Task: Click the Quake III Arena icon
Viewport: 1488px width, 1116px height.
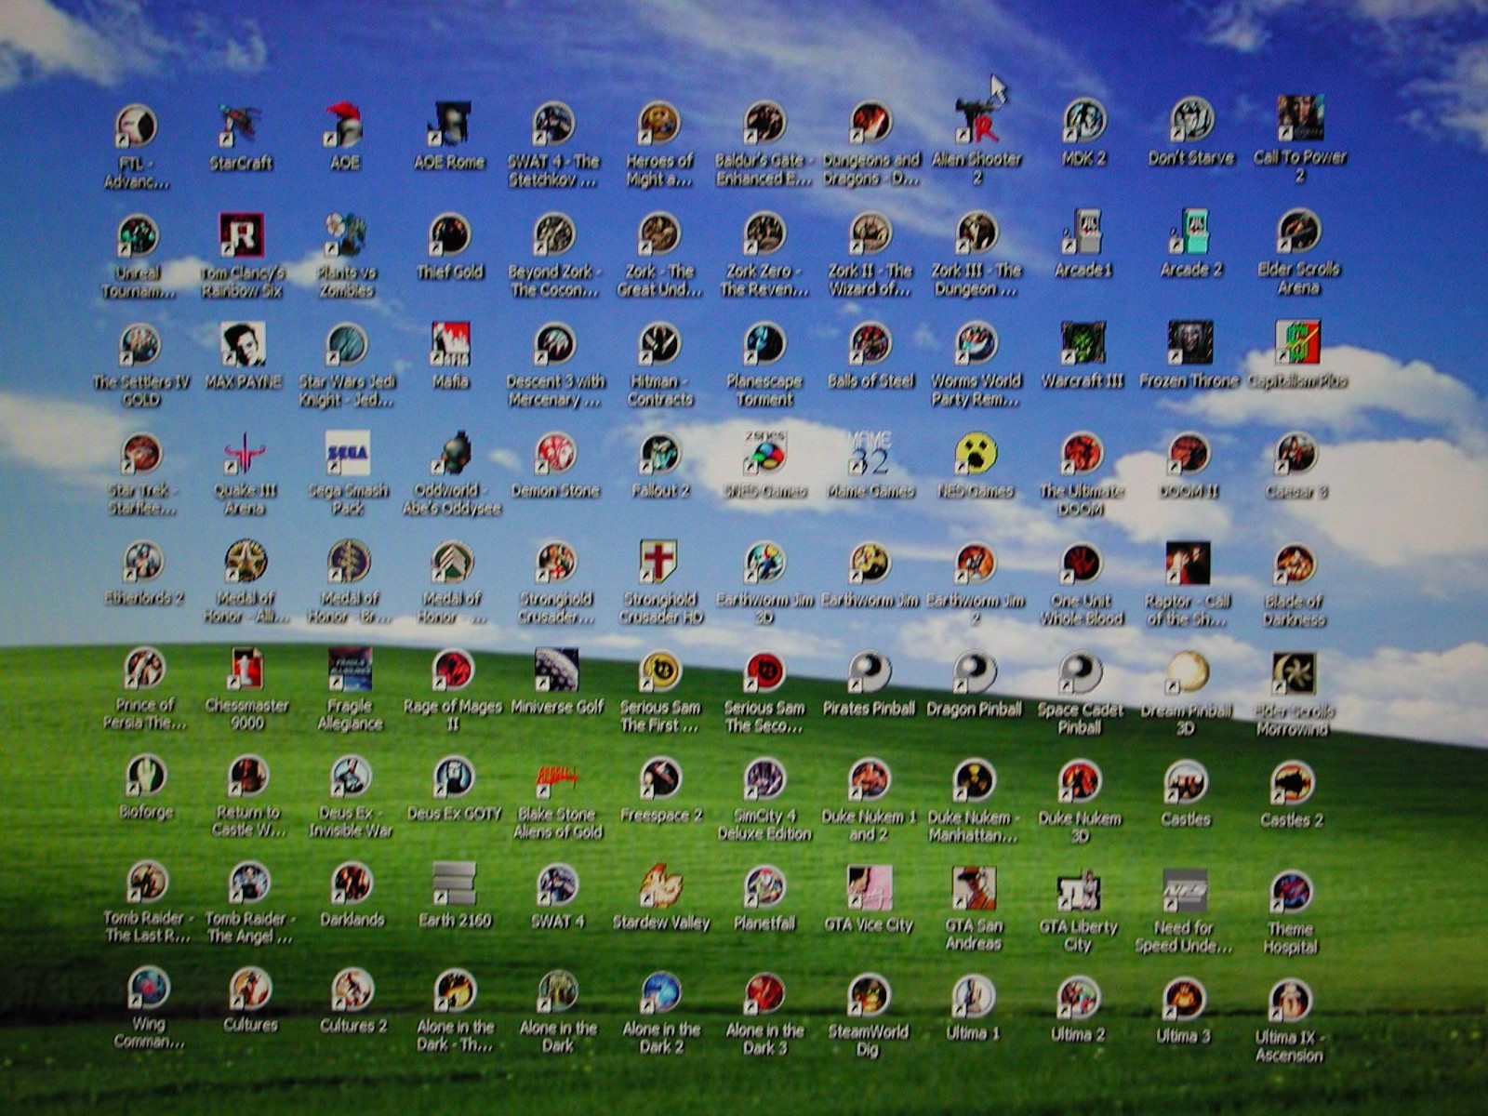Action: [244, 455]
